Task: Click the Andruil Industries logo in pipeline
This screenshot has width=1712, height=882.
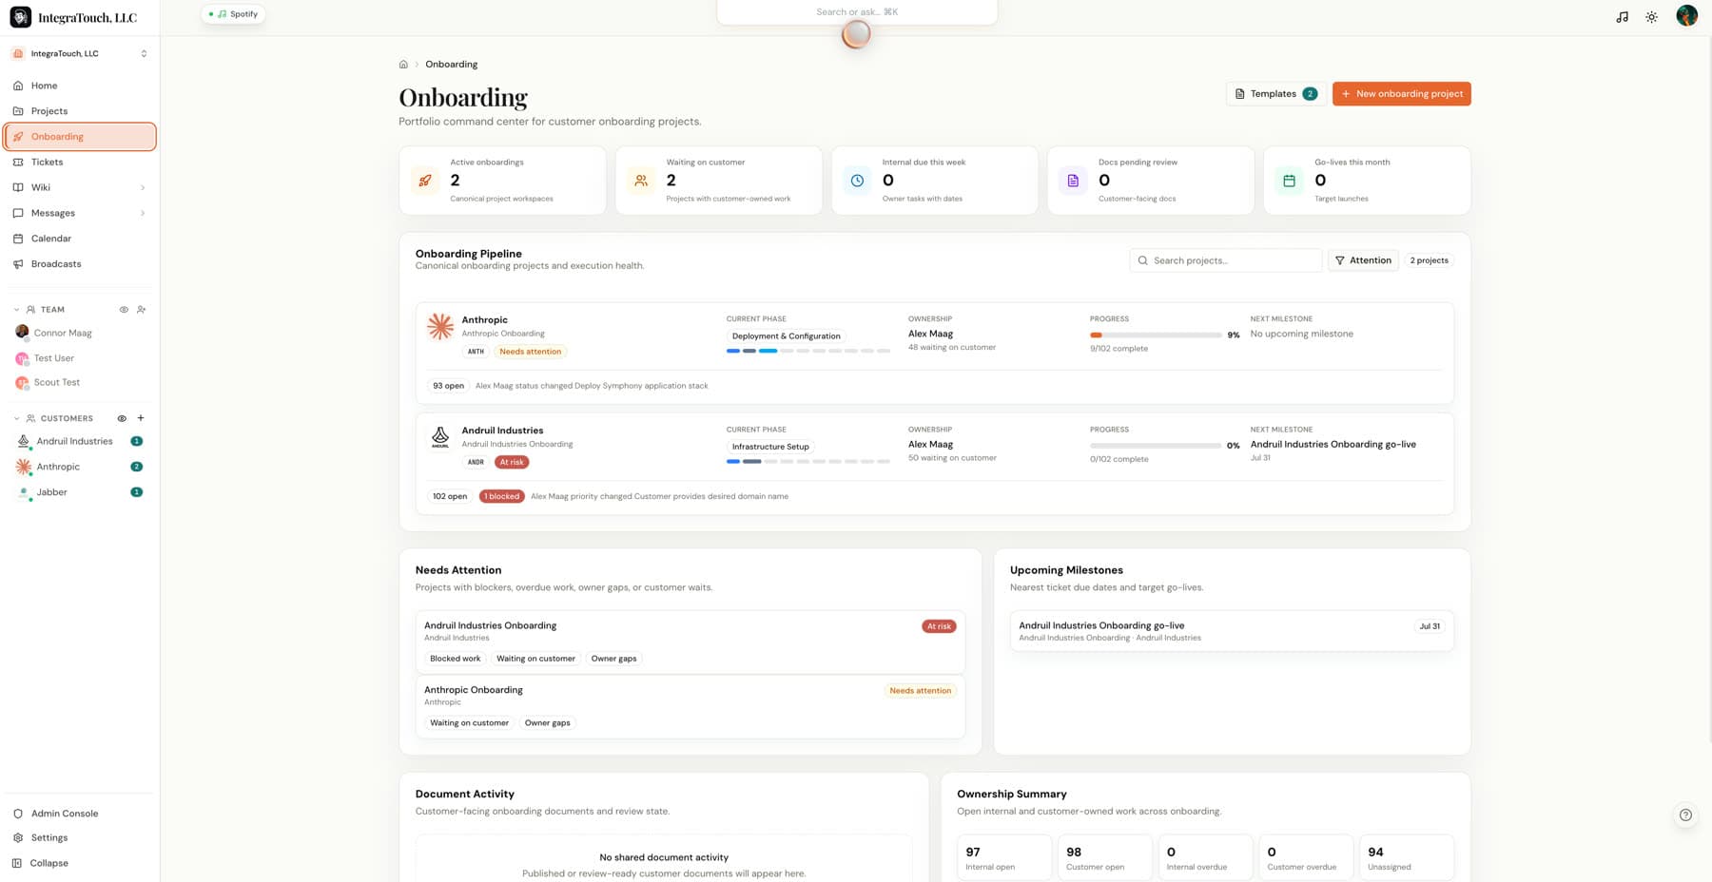Action: tap(439, 437)
